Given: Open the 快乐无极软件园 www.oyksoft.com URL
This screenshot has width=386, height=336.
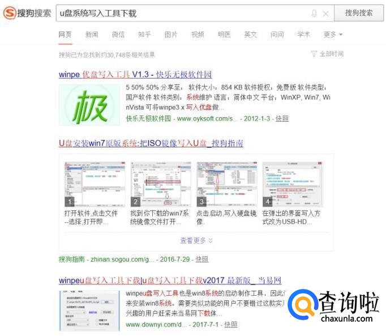Looking at the screenshot, I should point(182,118).
